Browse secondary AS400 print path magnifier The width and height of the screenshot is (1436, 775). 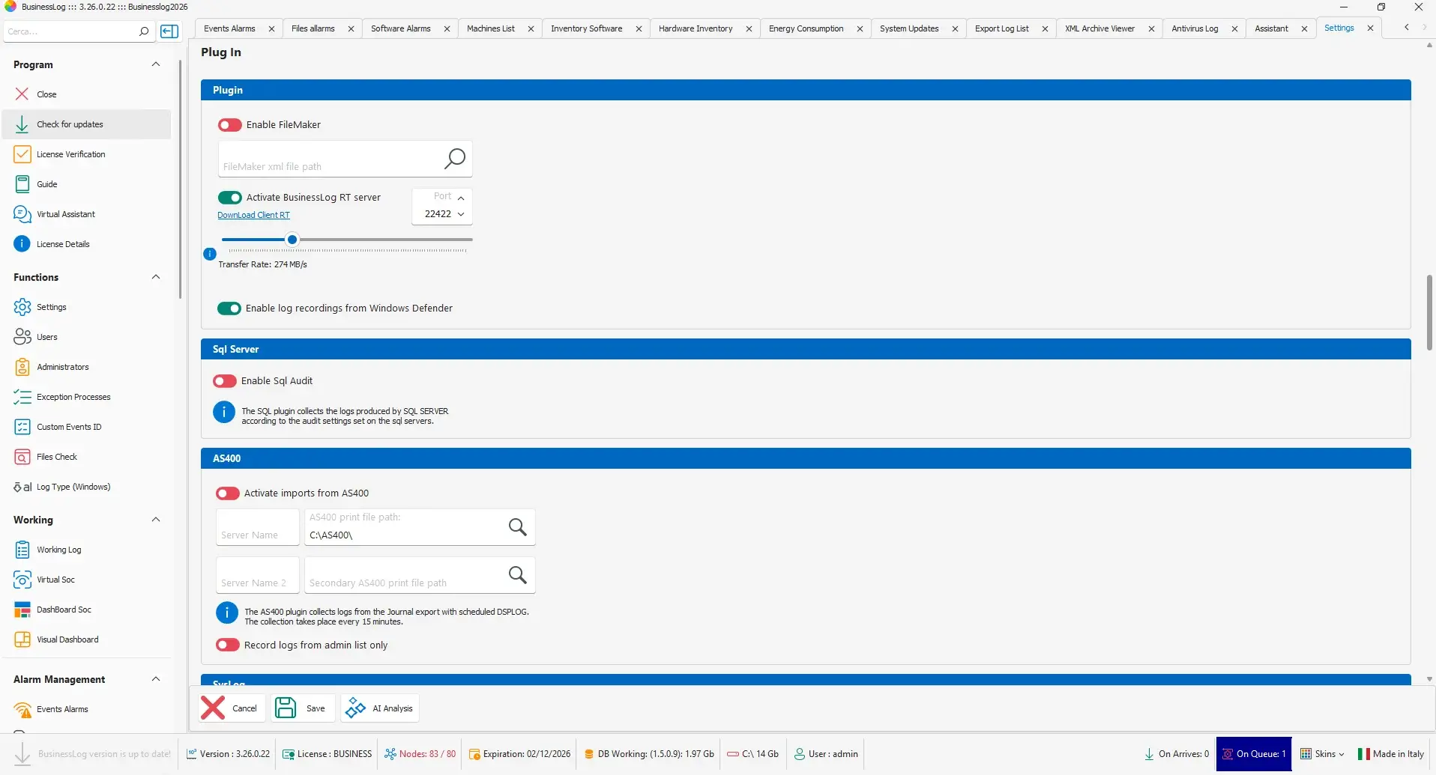(x=517, y=575)
